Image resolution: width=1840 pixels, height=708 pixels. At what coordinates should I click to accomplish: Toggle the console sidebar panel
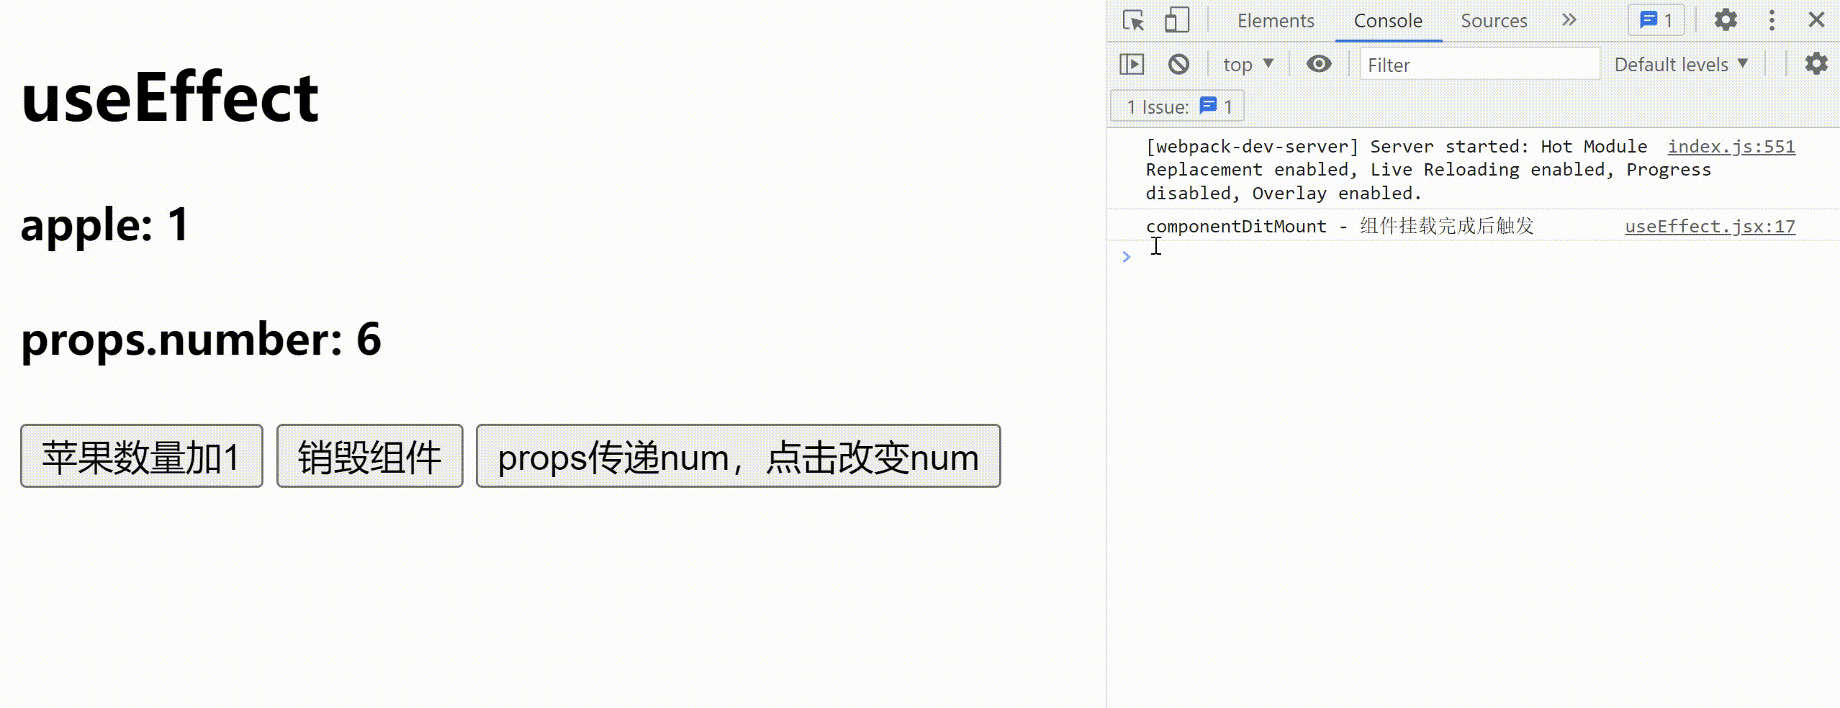[1132, 64]
